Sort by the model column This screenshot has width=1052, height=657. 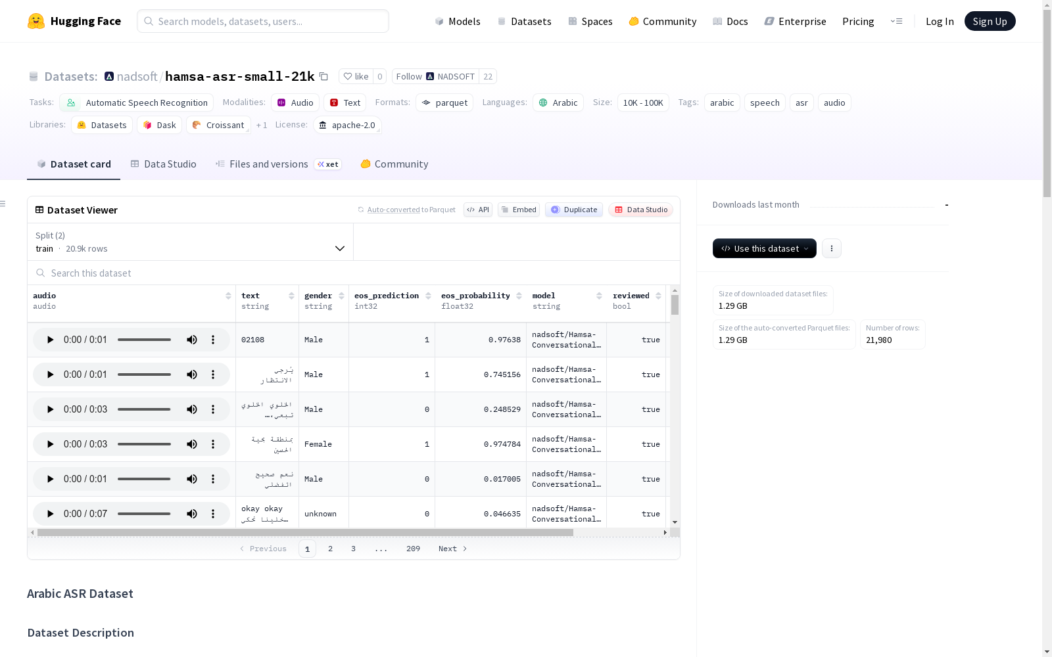point(599,296)
